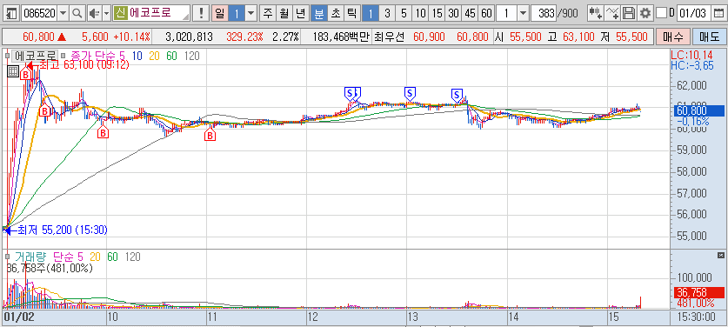Select the 45 minute interval tab

(471, 13)
